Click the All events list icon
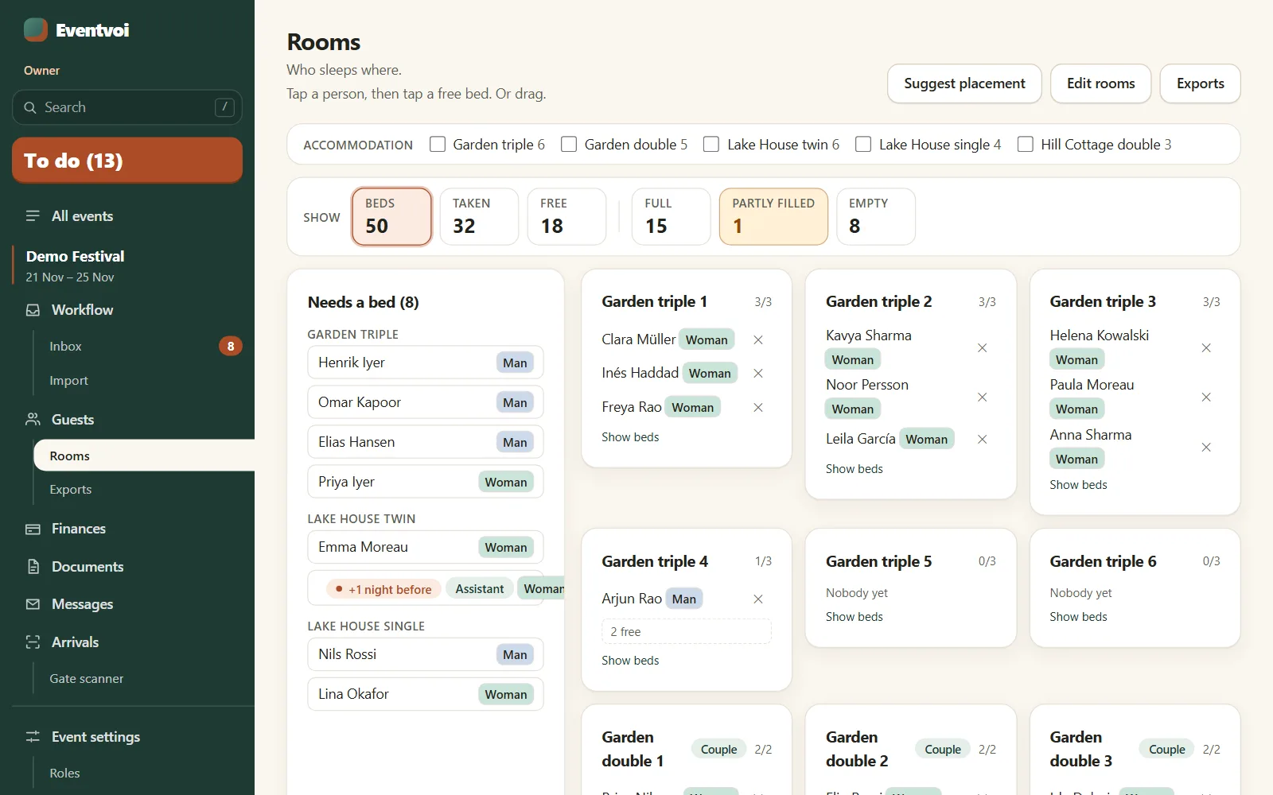This screenshot has width=1273, height=795. 33,216
